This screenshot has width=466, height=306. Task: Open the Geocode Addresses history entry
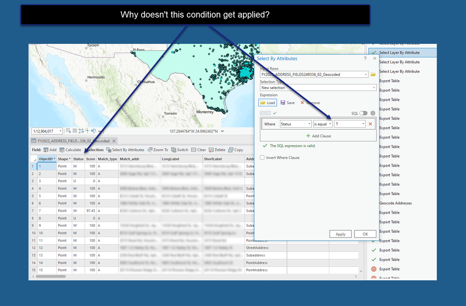pos(395,203)
